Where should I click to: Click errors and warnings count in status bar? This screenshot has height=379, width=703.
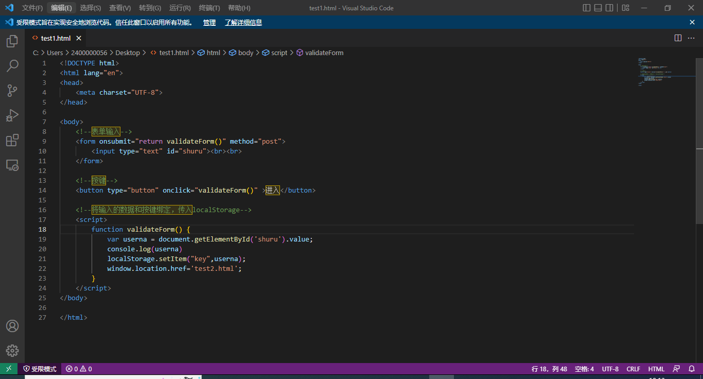79,369
